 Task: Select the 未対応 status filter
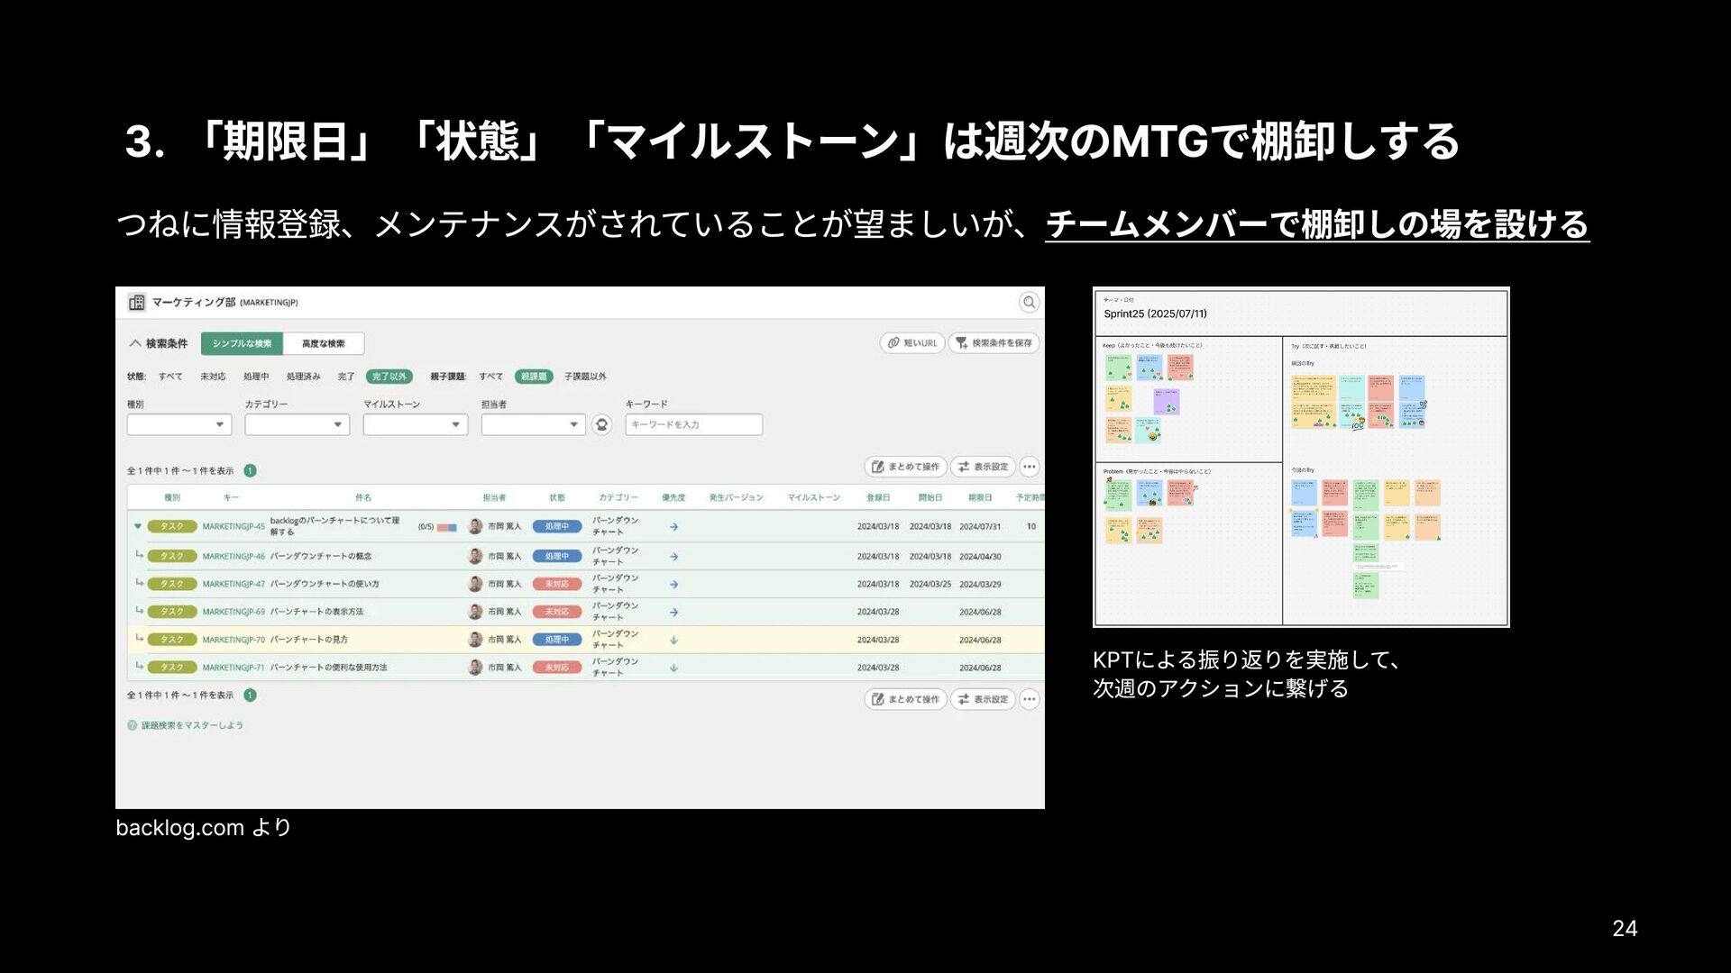pos(213,377)
